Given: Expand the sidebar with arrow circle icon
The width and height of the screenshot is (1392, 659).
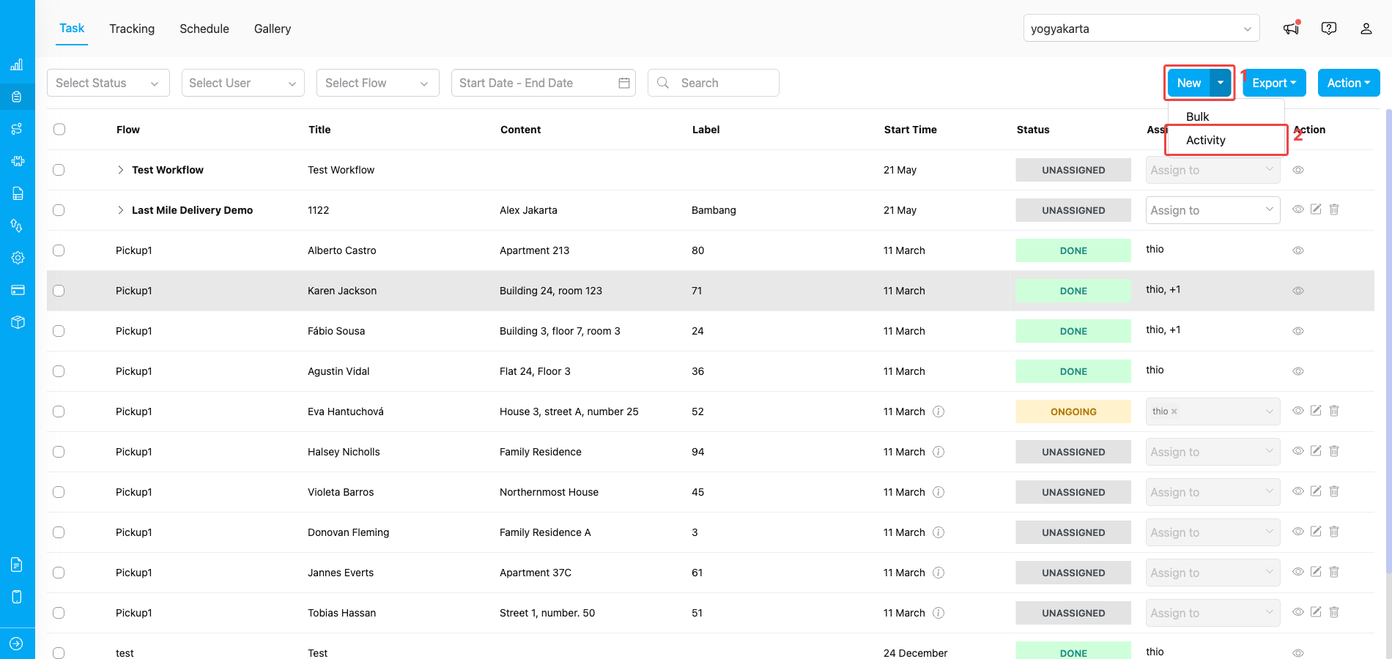Looking at the screenshot, I should click(x=17, y=644).
